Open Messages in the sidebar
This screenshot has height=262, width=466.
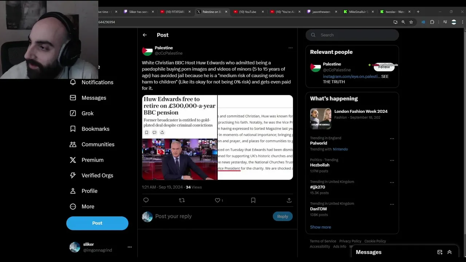tap(88, 98)
